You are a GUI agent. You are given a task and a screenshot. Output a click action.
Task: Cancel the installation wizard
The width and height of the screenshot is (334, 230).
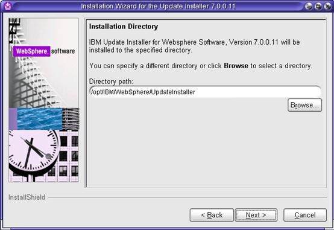pos(305,215)
